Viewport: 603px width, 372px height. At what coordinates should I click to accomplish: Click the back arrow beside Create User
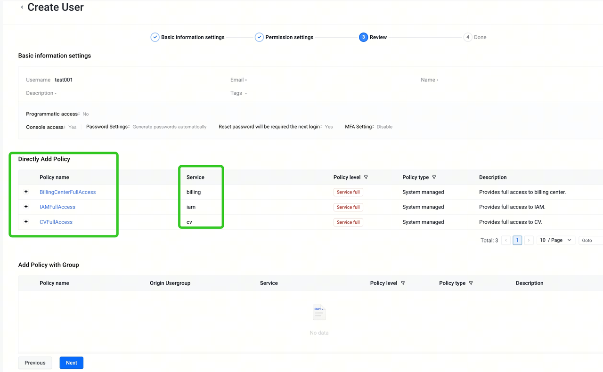point(22,8)
